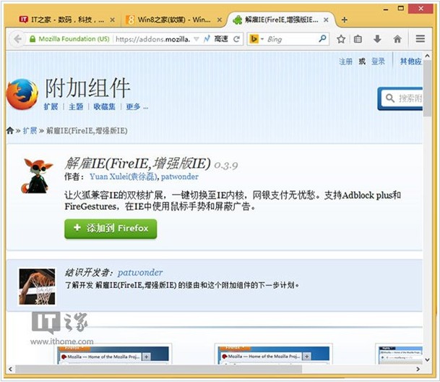This screenshot has width=440, height=382.
Task: Click the Firefox logo
Action: (x=22, y=94)
